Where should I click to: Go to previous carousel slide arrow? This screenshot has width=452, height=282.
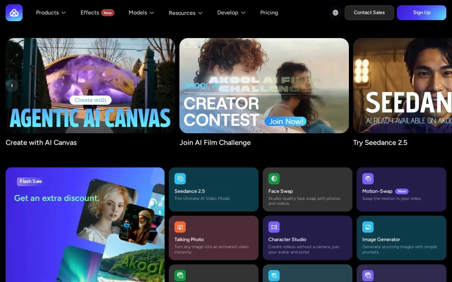click(12, 86)
